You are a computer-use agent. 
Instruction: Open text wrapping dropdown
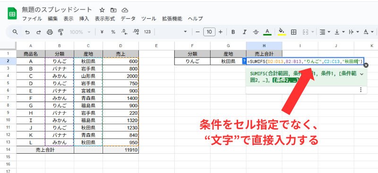pyautogui.click(x=353, y=32)
